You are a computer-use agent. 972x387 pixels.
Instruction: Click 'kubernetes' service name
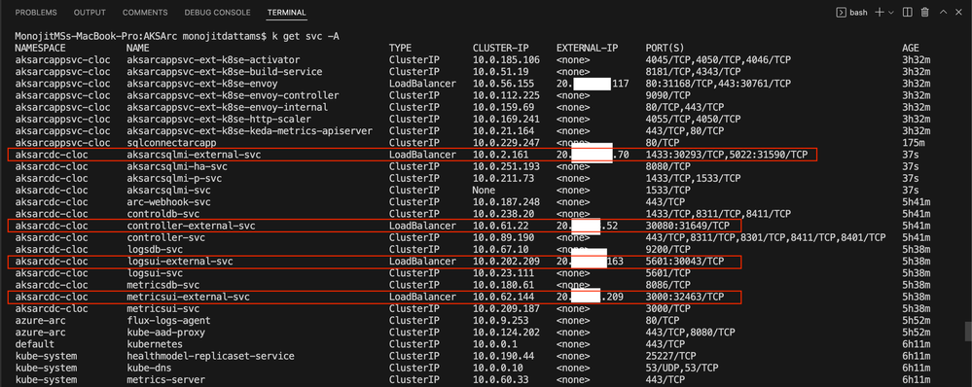point(155,343)
